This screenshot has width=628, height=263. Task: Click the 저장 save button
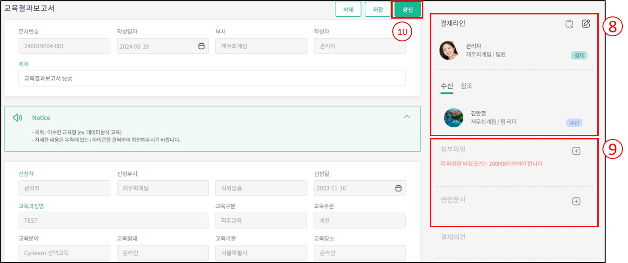(378, 9)
